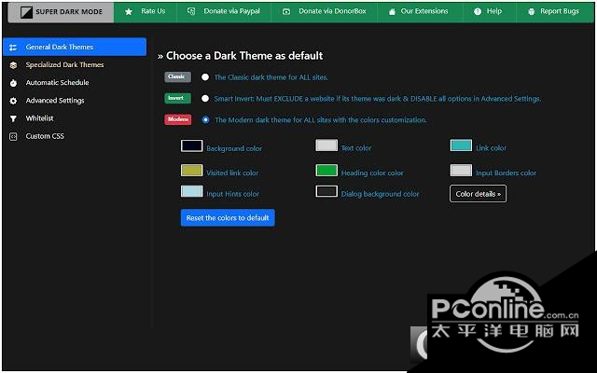Image resolution: width=597 pixels, height=373 pixels.
Task: Click the General Dark Themes sliders icon
Action: 13,48
